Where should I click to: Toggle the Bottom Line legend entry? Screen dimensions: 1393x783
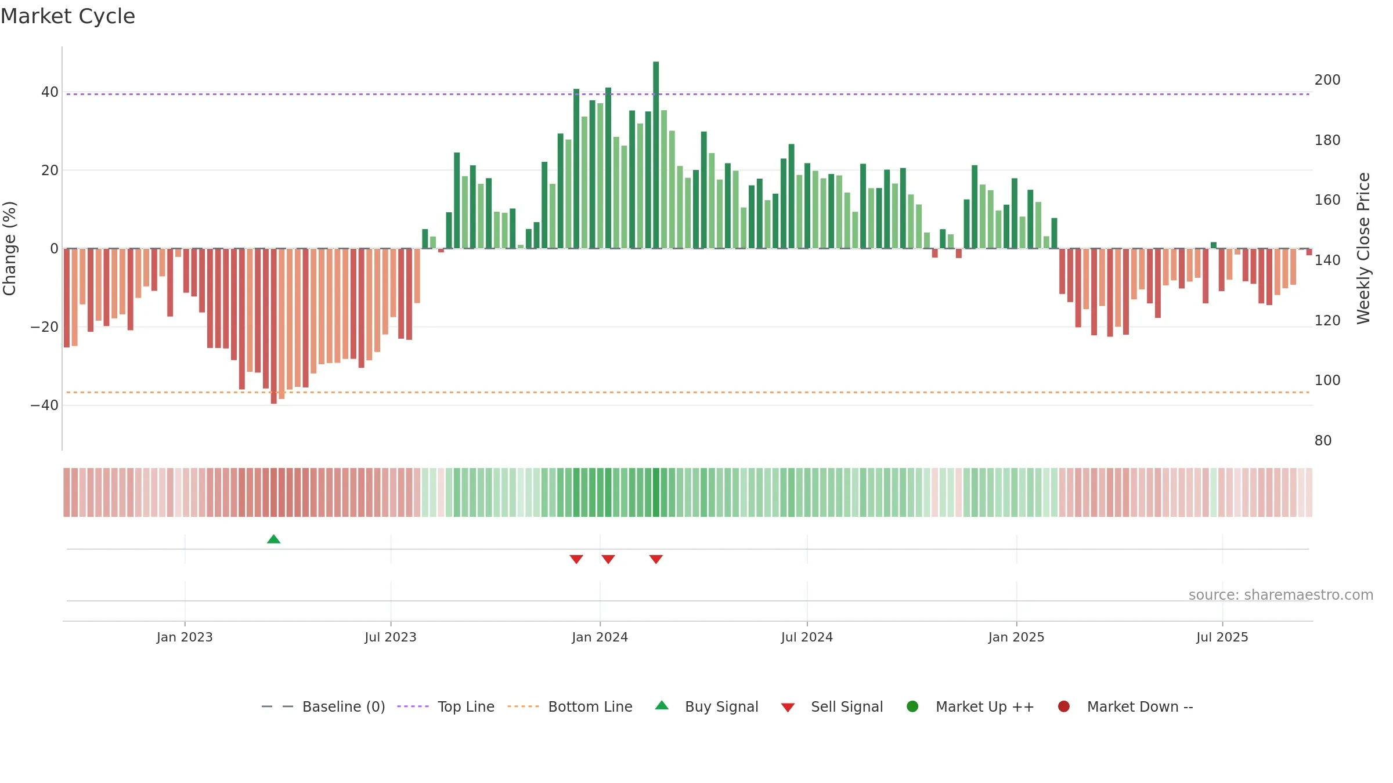[x=570, y=706]
